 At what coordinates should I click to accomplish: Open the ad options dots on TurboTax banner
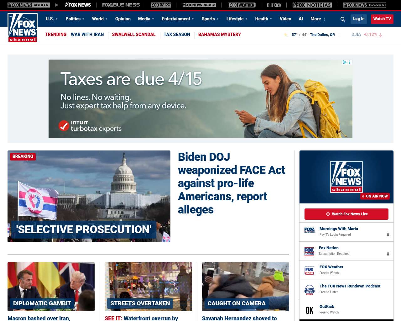click(350, 62)
